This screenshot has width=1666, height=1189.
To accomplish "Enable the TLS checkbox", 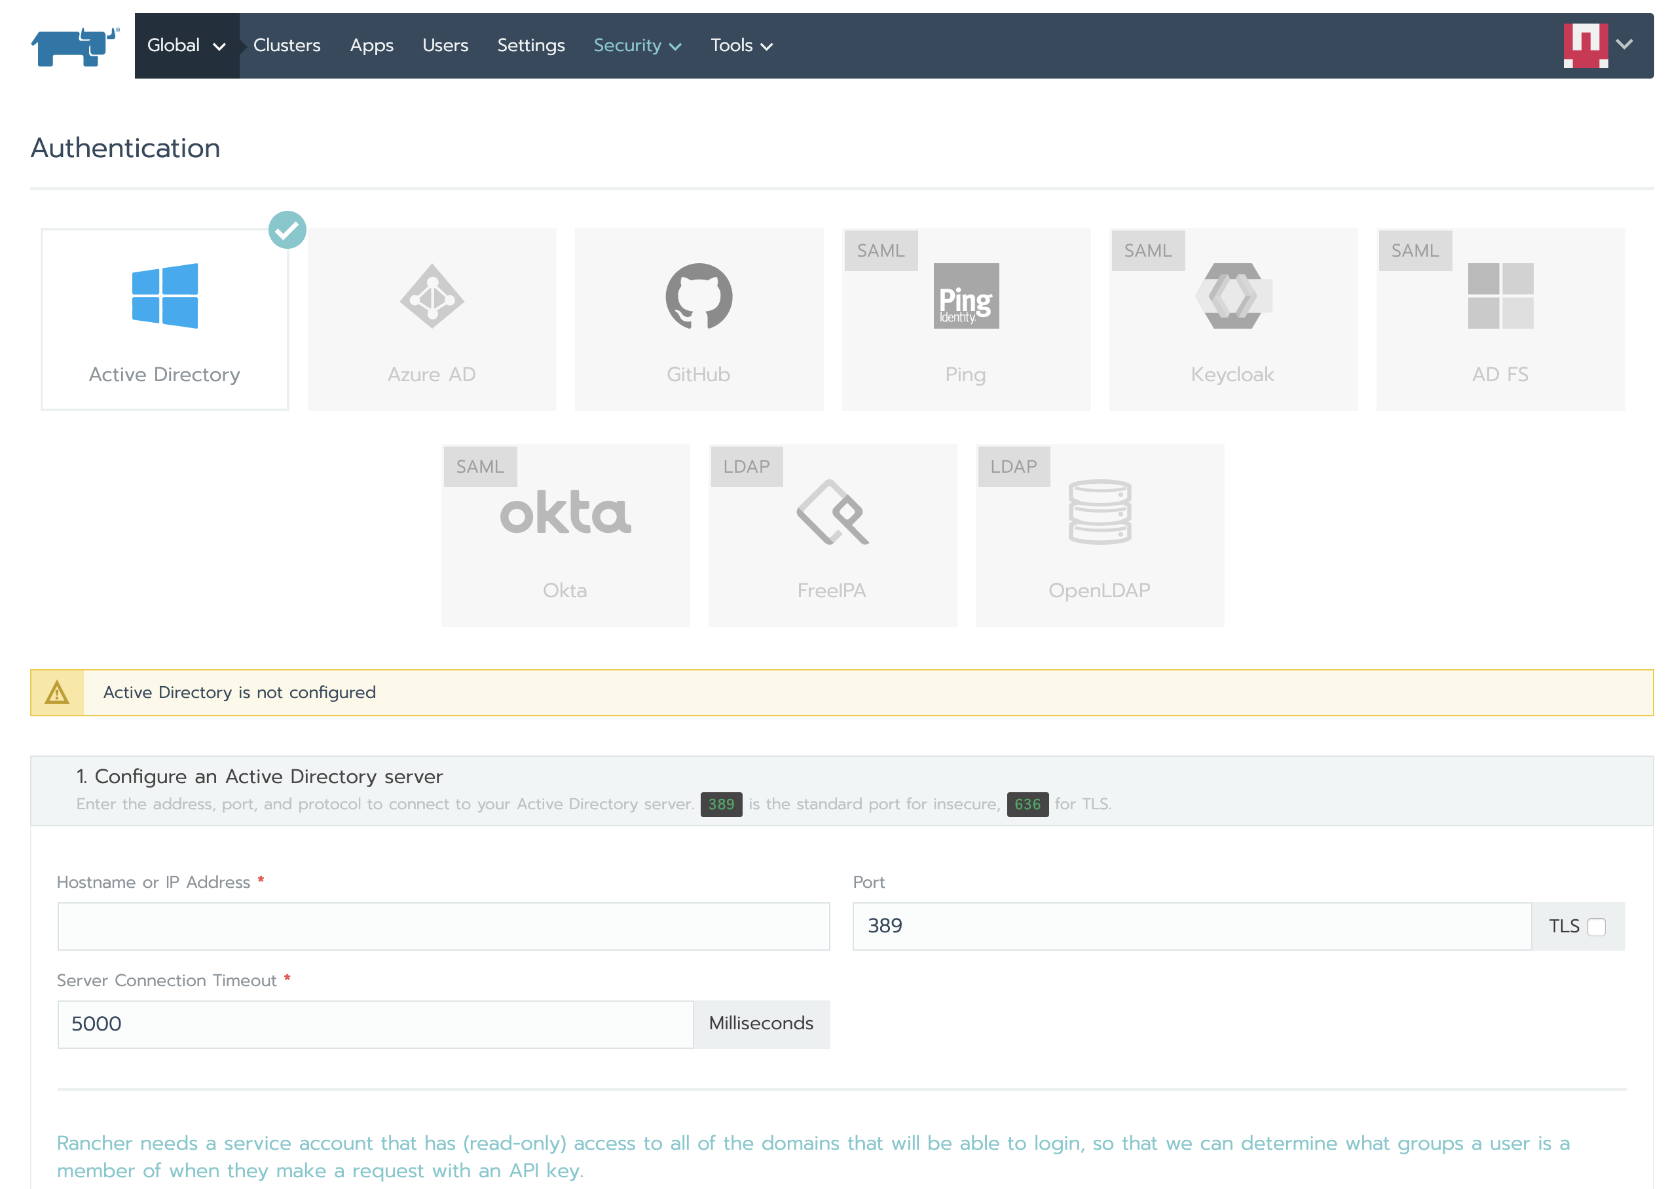I will 1596,926.
